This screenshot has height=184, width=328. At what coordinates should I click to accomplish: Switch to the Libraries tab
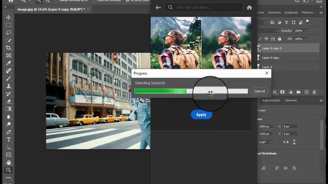pyautogui.click(x=291, y=100)
